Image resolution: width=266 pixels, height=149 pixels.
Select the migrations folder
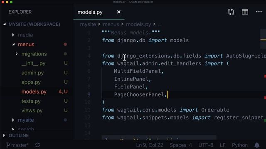coord(34,54)
